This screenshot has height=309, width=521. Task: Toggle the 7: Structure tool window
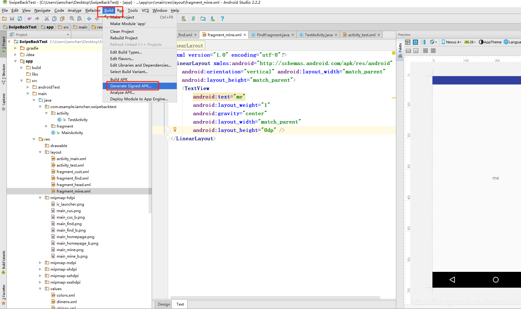click(x=3, y=74)
